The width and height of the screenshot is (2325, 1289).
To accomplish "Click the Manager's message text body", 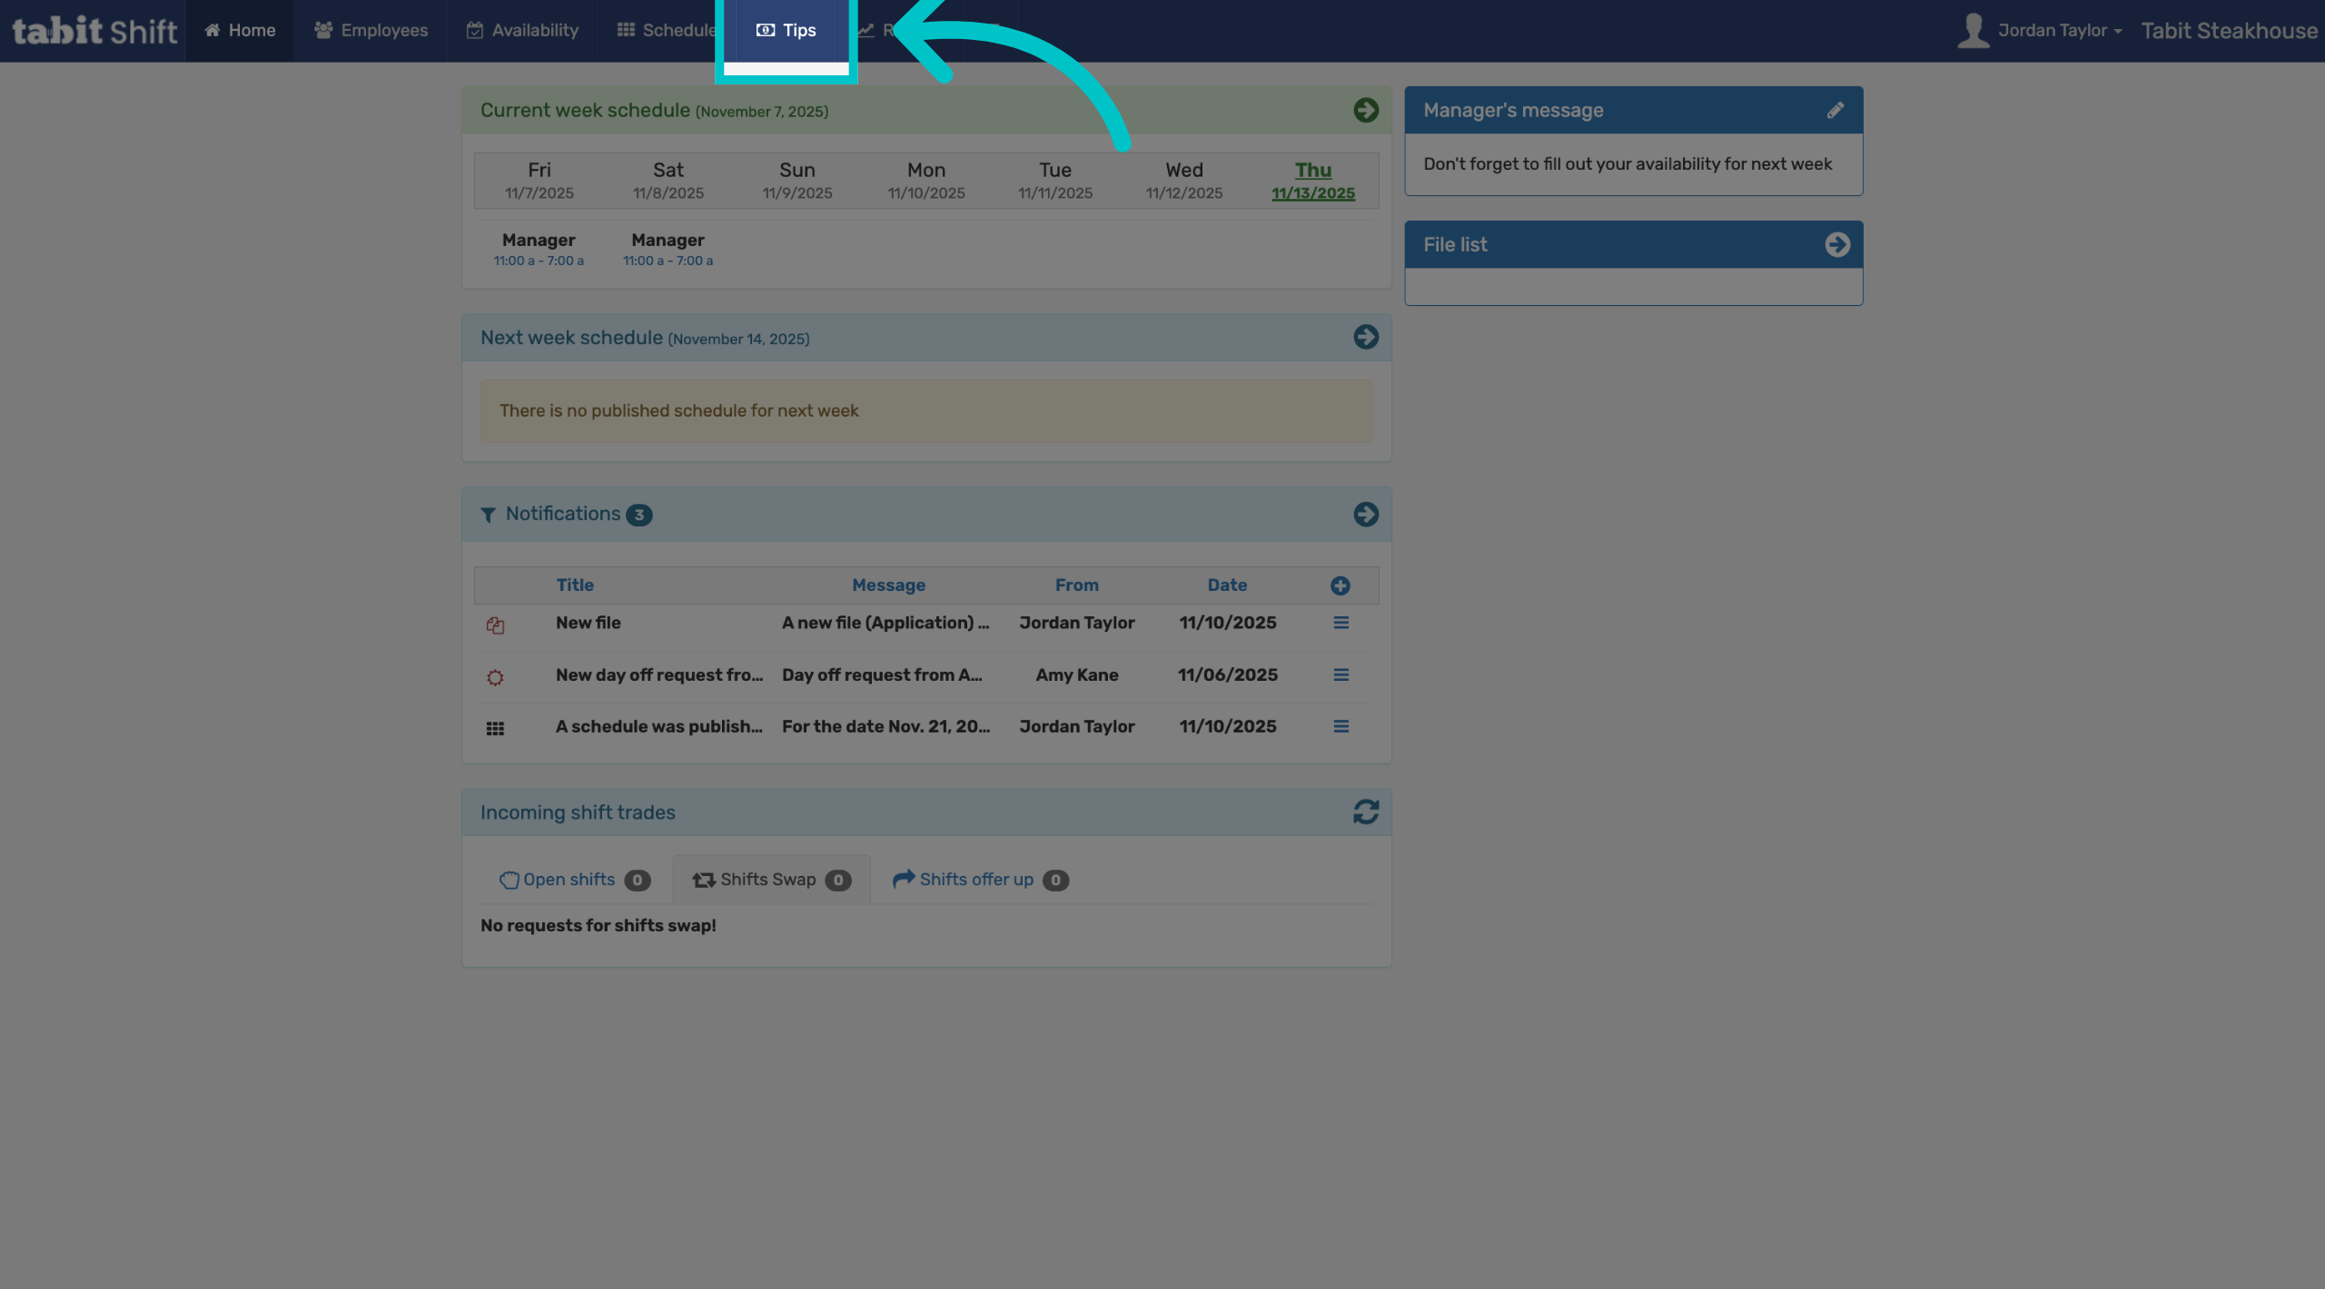I will (1627, 164).
